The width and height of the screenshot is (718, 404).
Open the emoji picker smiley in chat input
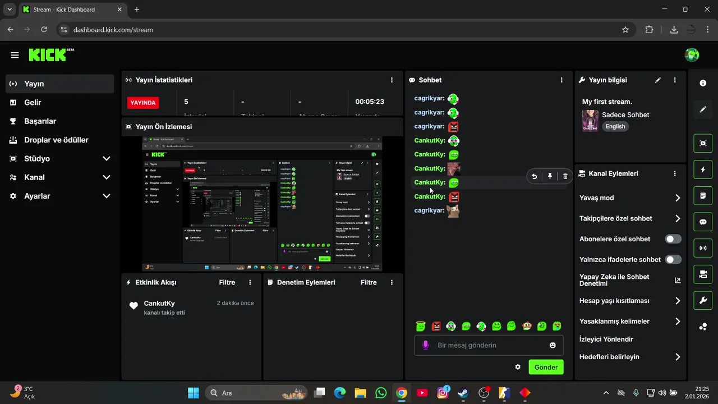click(x=553, y=345)
